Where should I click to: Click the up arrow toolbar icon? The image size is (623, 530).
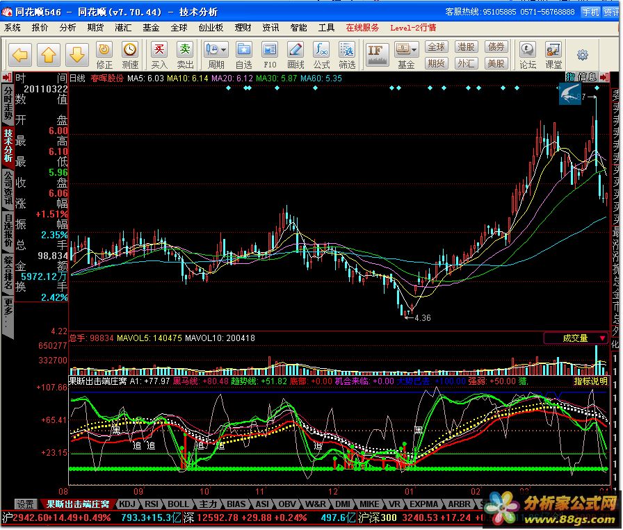[x=49, y=55]
